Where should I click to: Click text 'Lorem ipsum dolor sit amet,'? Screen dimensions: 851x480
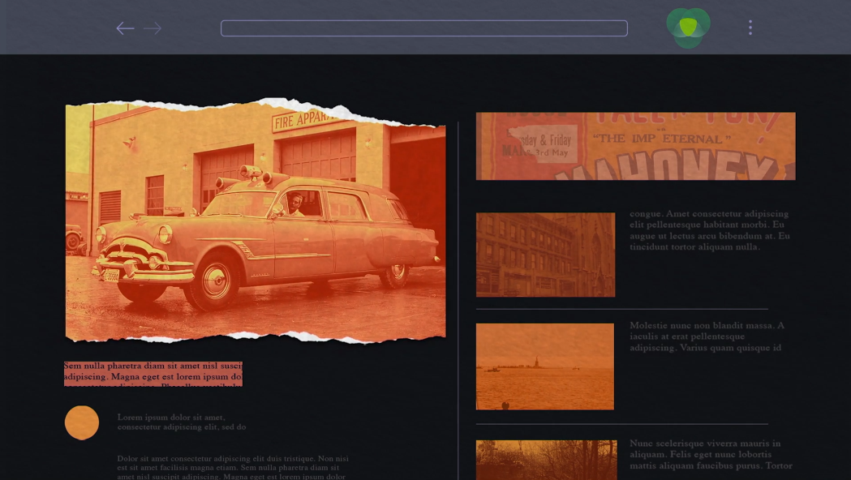pyautogui.click(x=171, y=417)
